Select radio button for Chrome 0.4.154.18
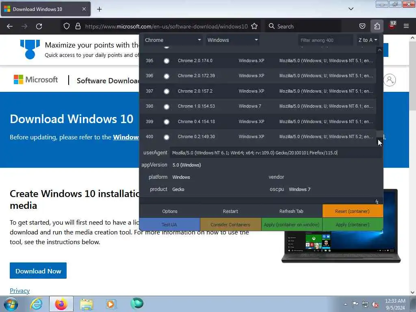The image size is (416, 312). click(x=166, y=122)
